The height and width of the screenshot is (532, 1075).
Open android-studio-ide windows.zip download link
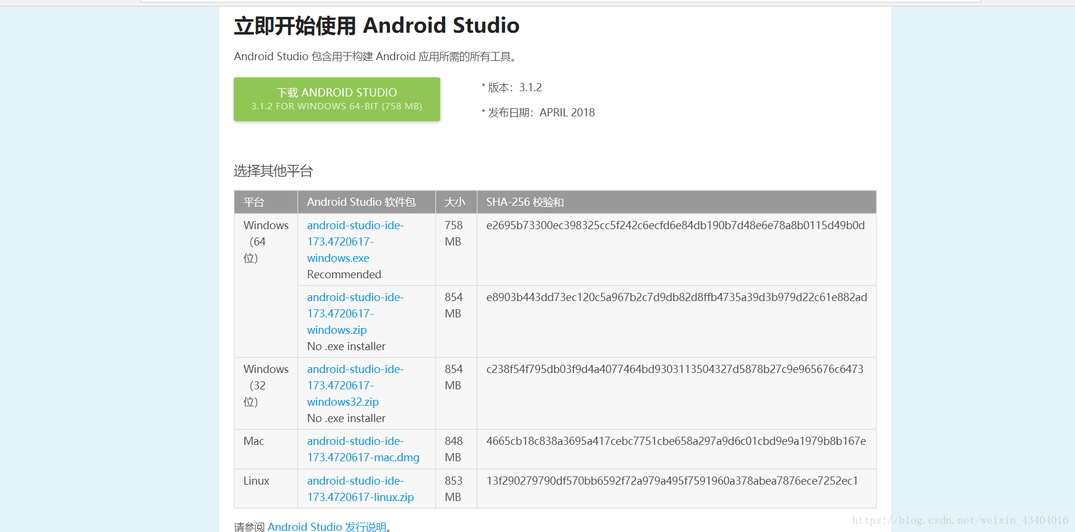click(x=355, y=313)
